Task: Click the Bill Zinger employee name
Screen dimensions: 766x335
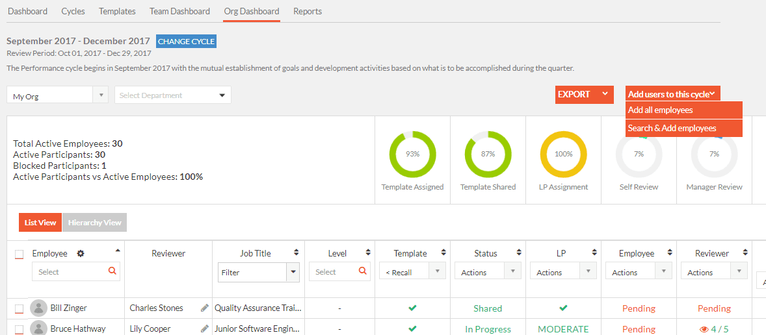Action: (x=68, y=308)
